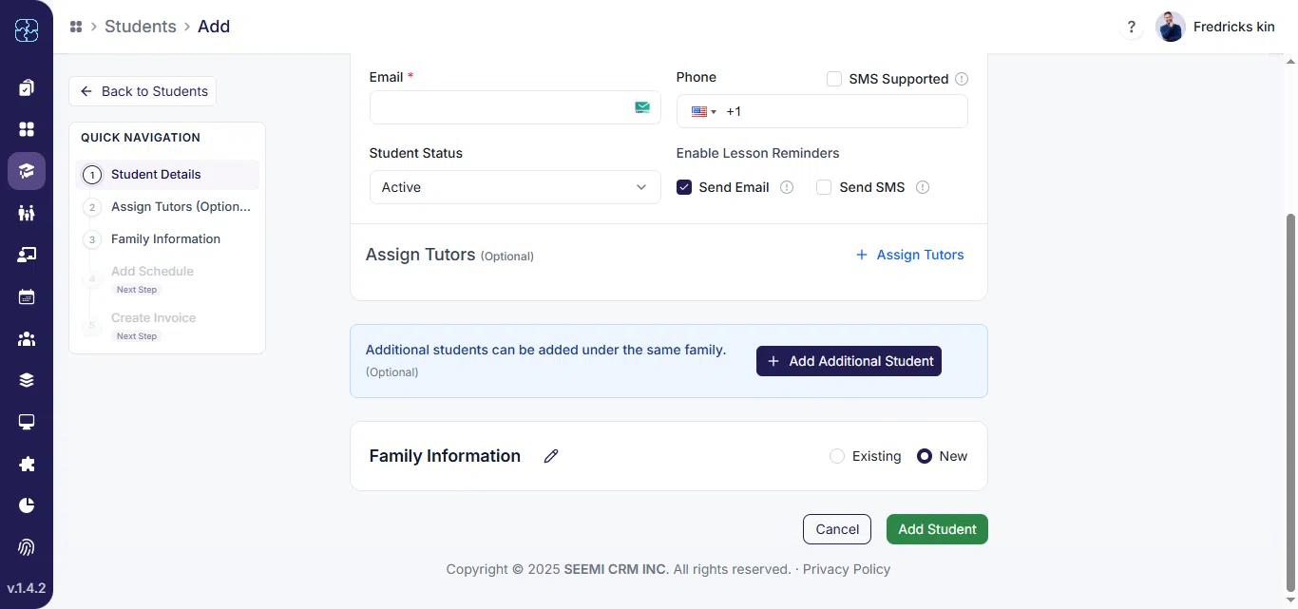Viewport: 1298px width, 609px height.
Task: Open the fingerprint security sidebar icon
Action: [x=27, y=547]
